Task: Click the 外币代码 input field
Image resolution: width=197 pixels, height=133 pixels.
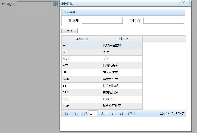Action: [x=34, y=4]
